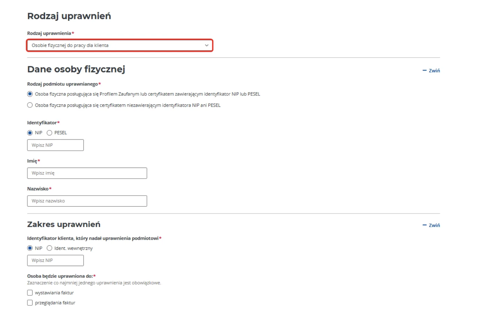
Task: Choose NIP radio under Identyfikator
Action: click(x=30, y=133)
